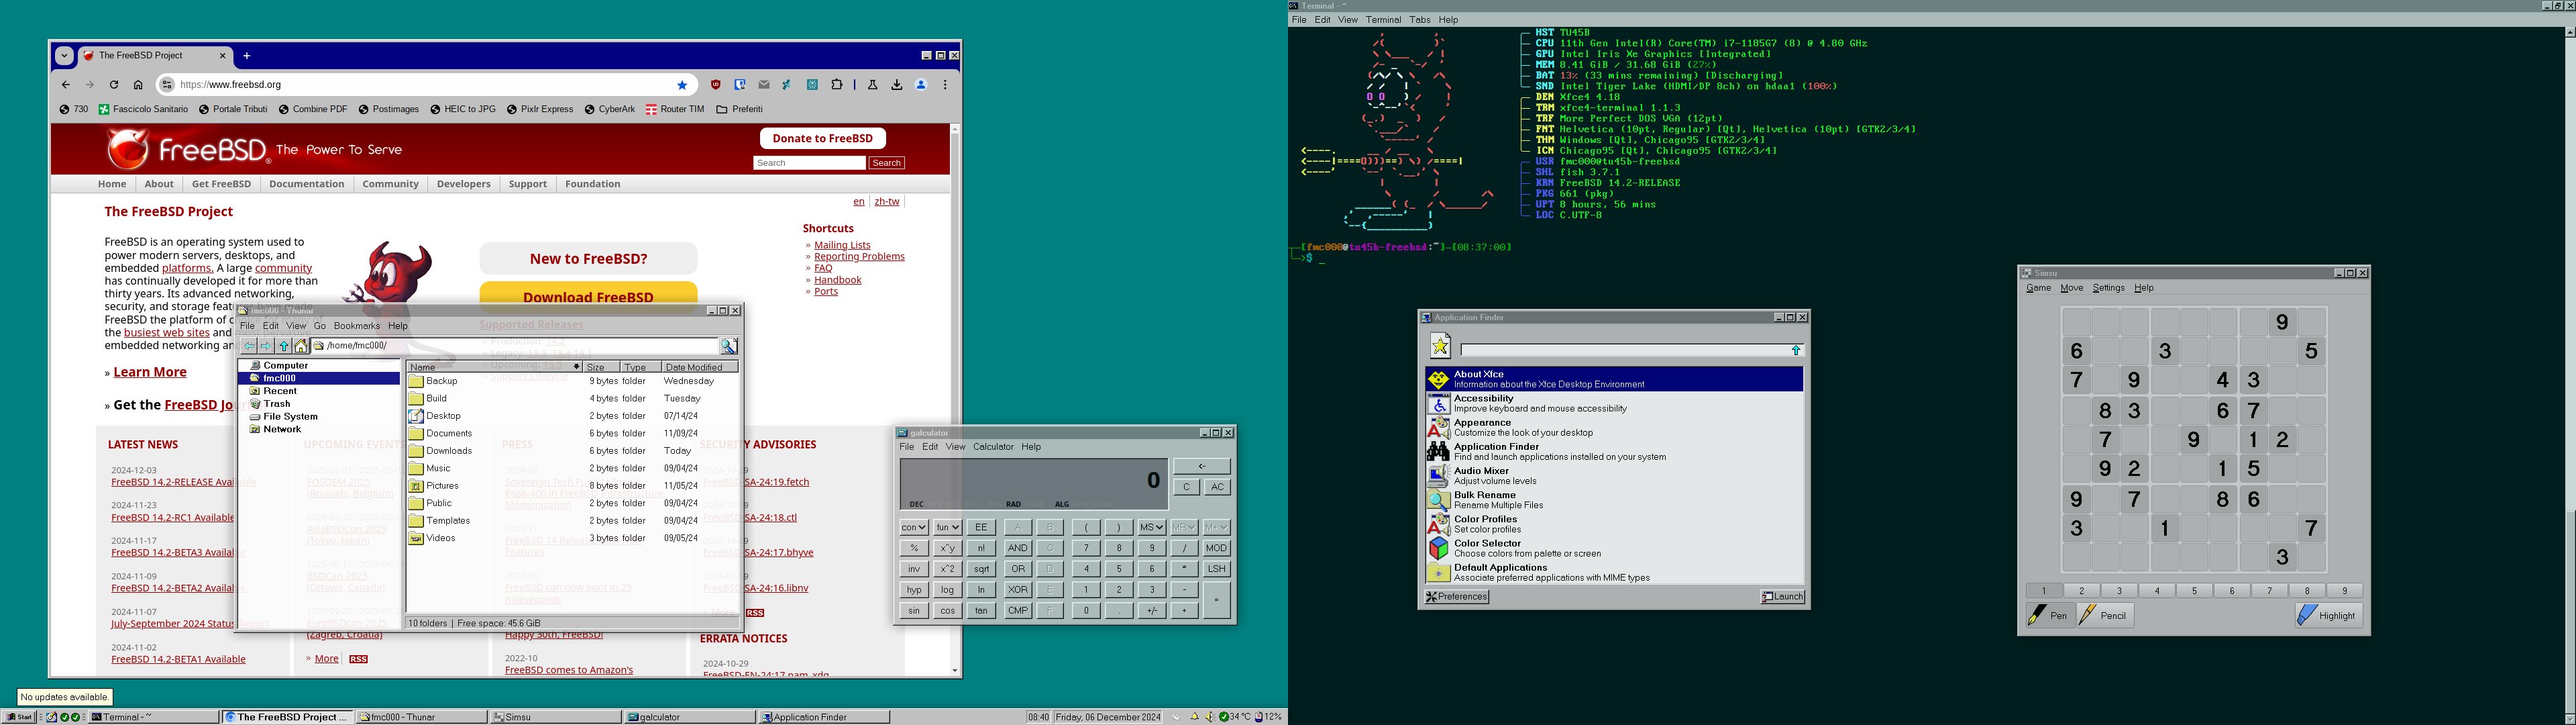2576x725 pixels.
Task: Click the Donate to FreeBSD button
Action: point(823,138)
